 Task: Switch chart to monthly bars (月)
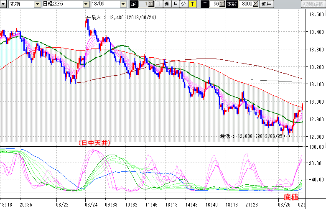[175, 4]
